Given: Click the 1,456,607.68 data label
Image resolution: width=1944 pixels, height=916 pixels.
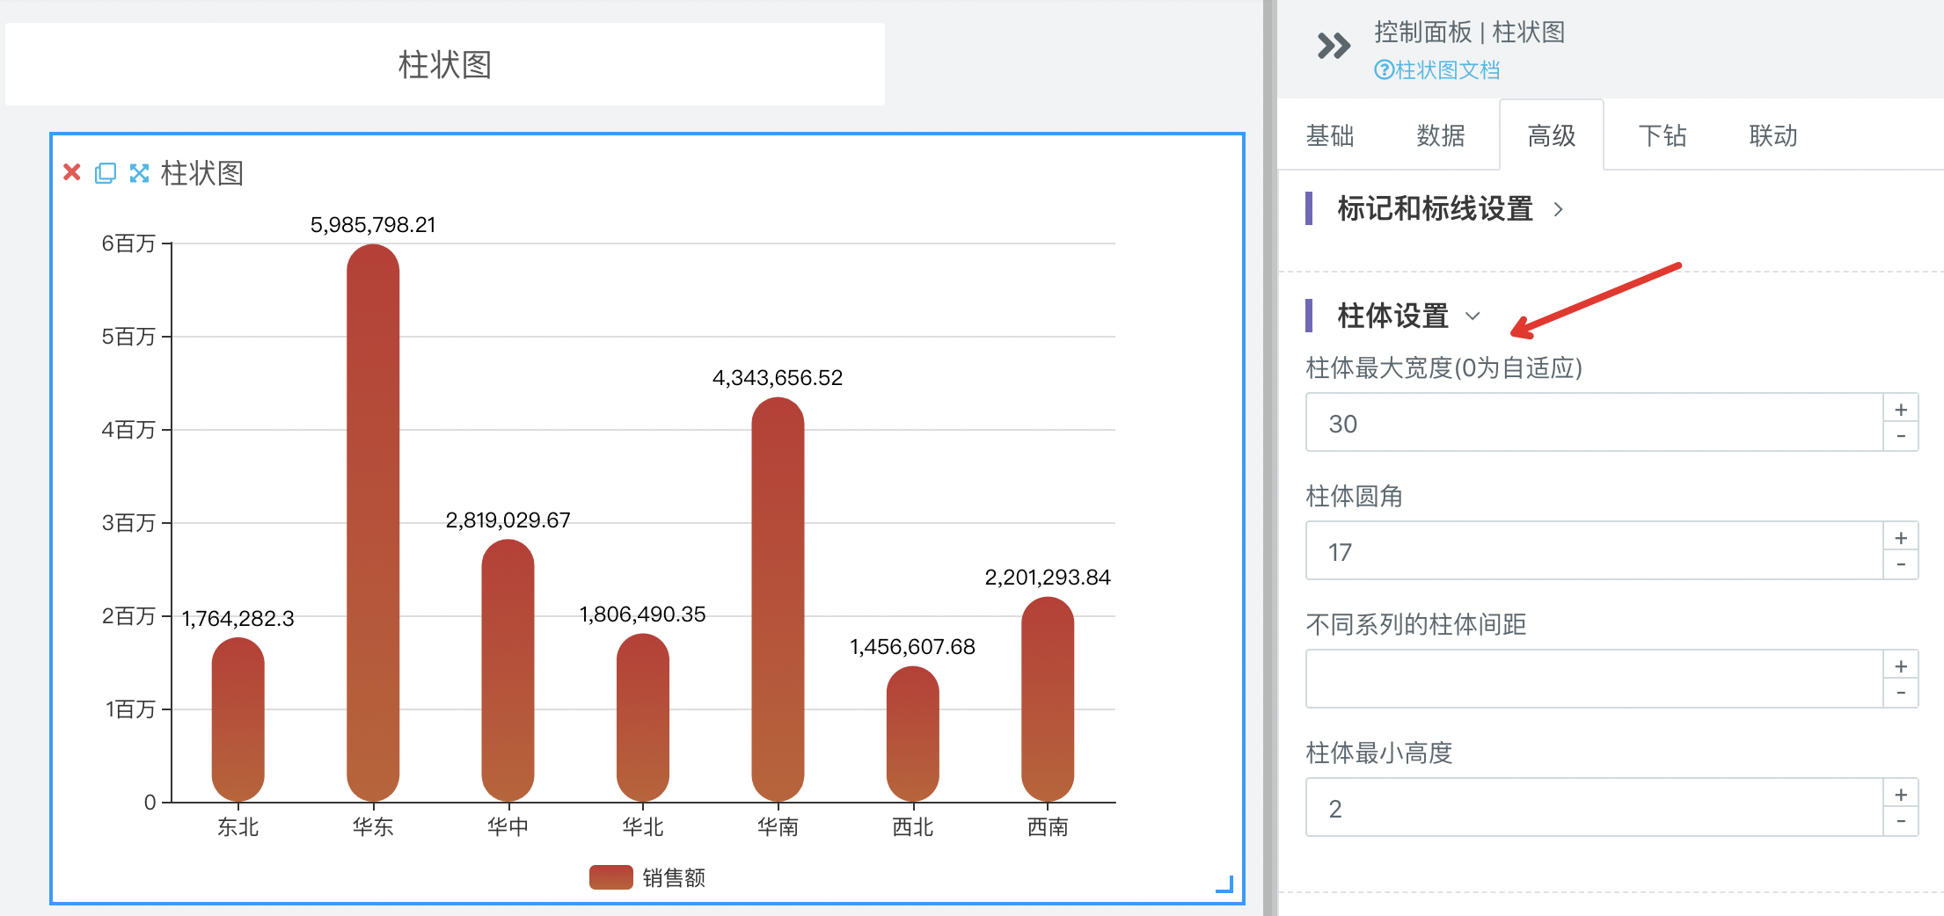Looking at the screenshot, I should click(913, 647).
